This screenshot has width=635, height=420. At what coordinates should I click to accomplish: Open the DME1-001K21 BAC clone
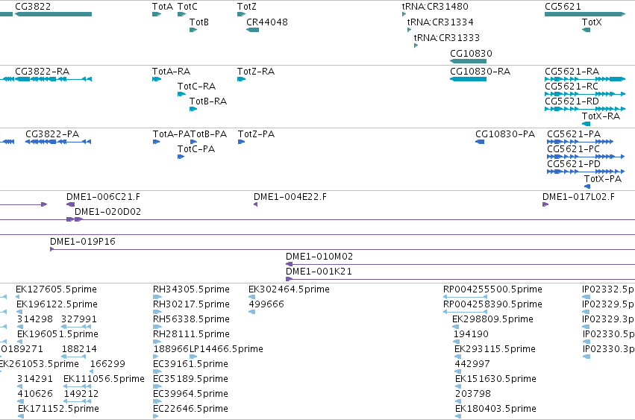460,280
